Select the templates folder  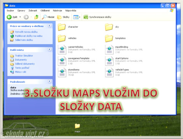coord(115,38)
